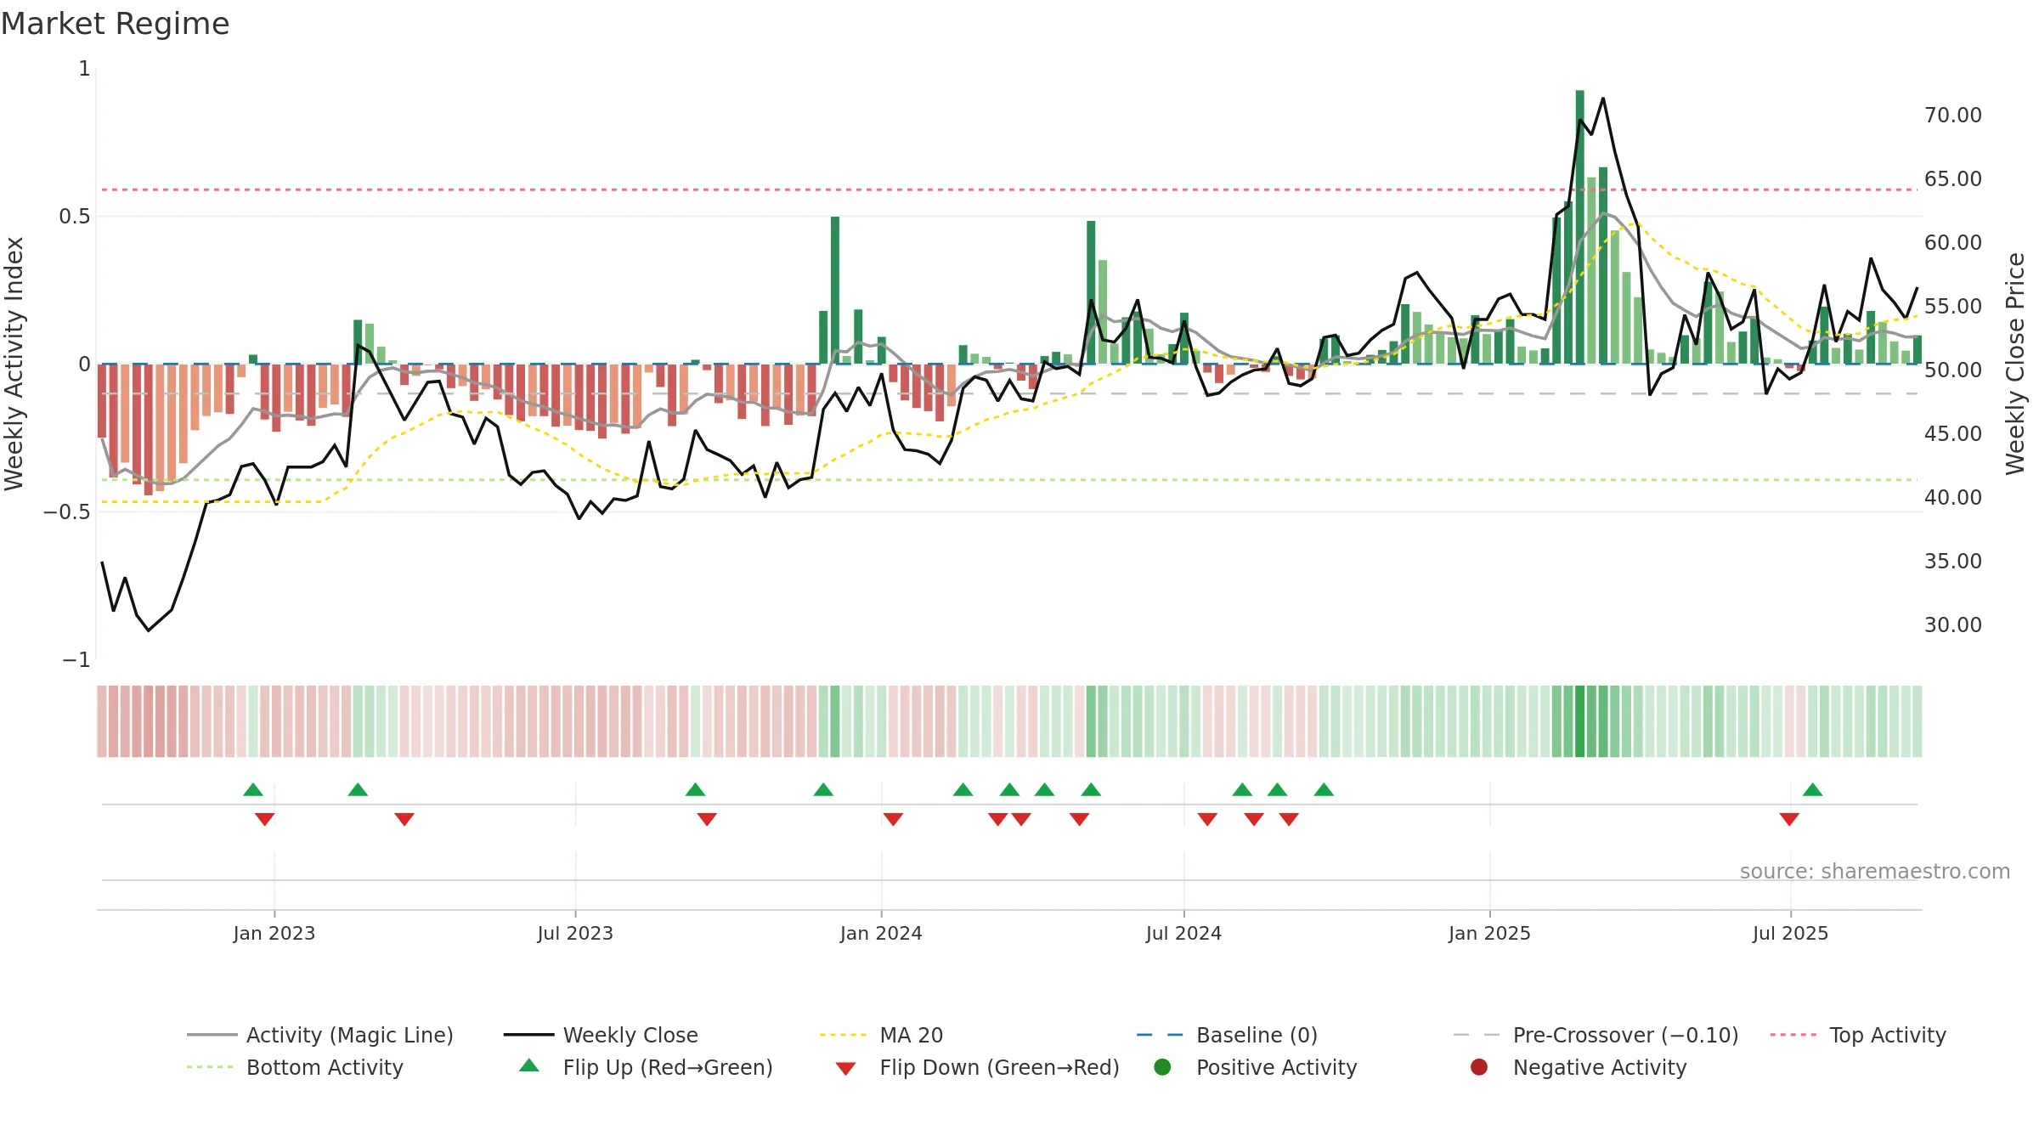Toggle the Bottom Activity legend entry
2039x1147 pixels.
point(295,1067)
